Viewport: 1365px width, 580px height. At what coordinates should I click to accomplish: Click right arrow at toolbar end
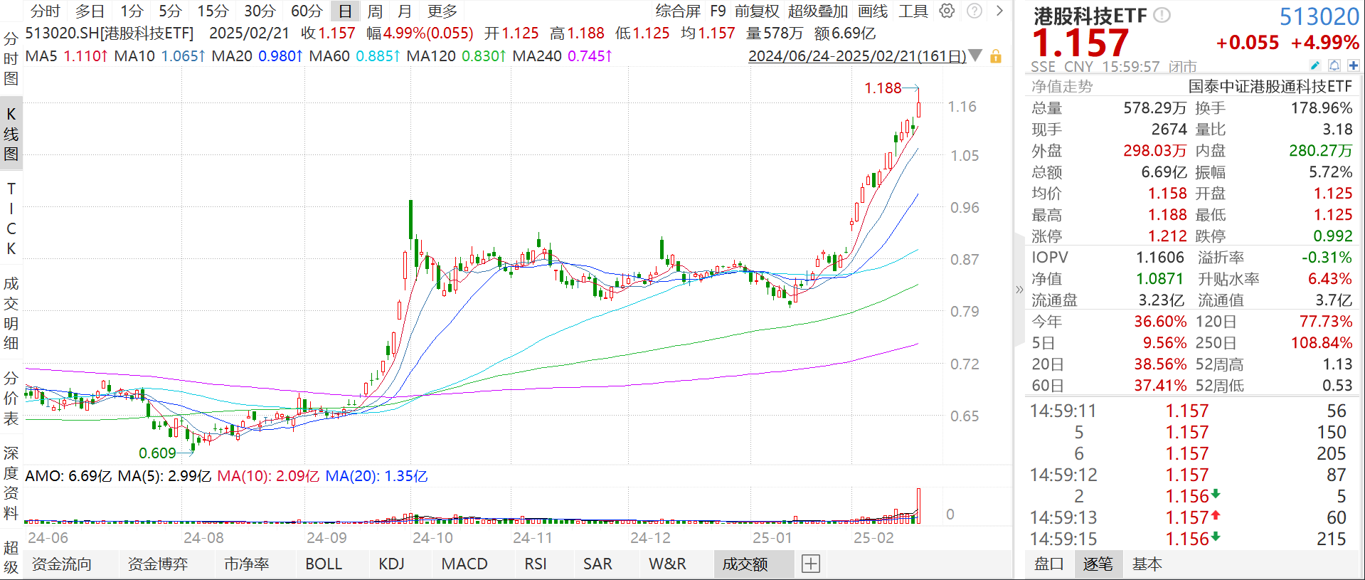pos(999,11)
